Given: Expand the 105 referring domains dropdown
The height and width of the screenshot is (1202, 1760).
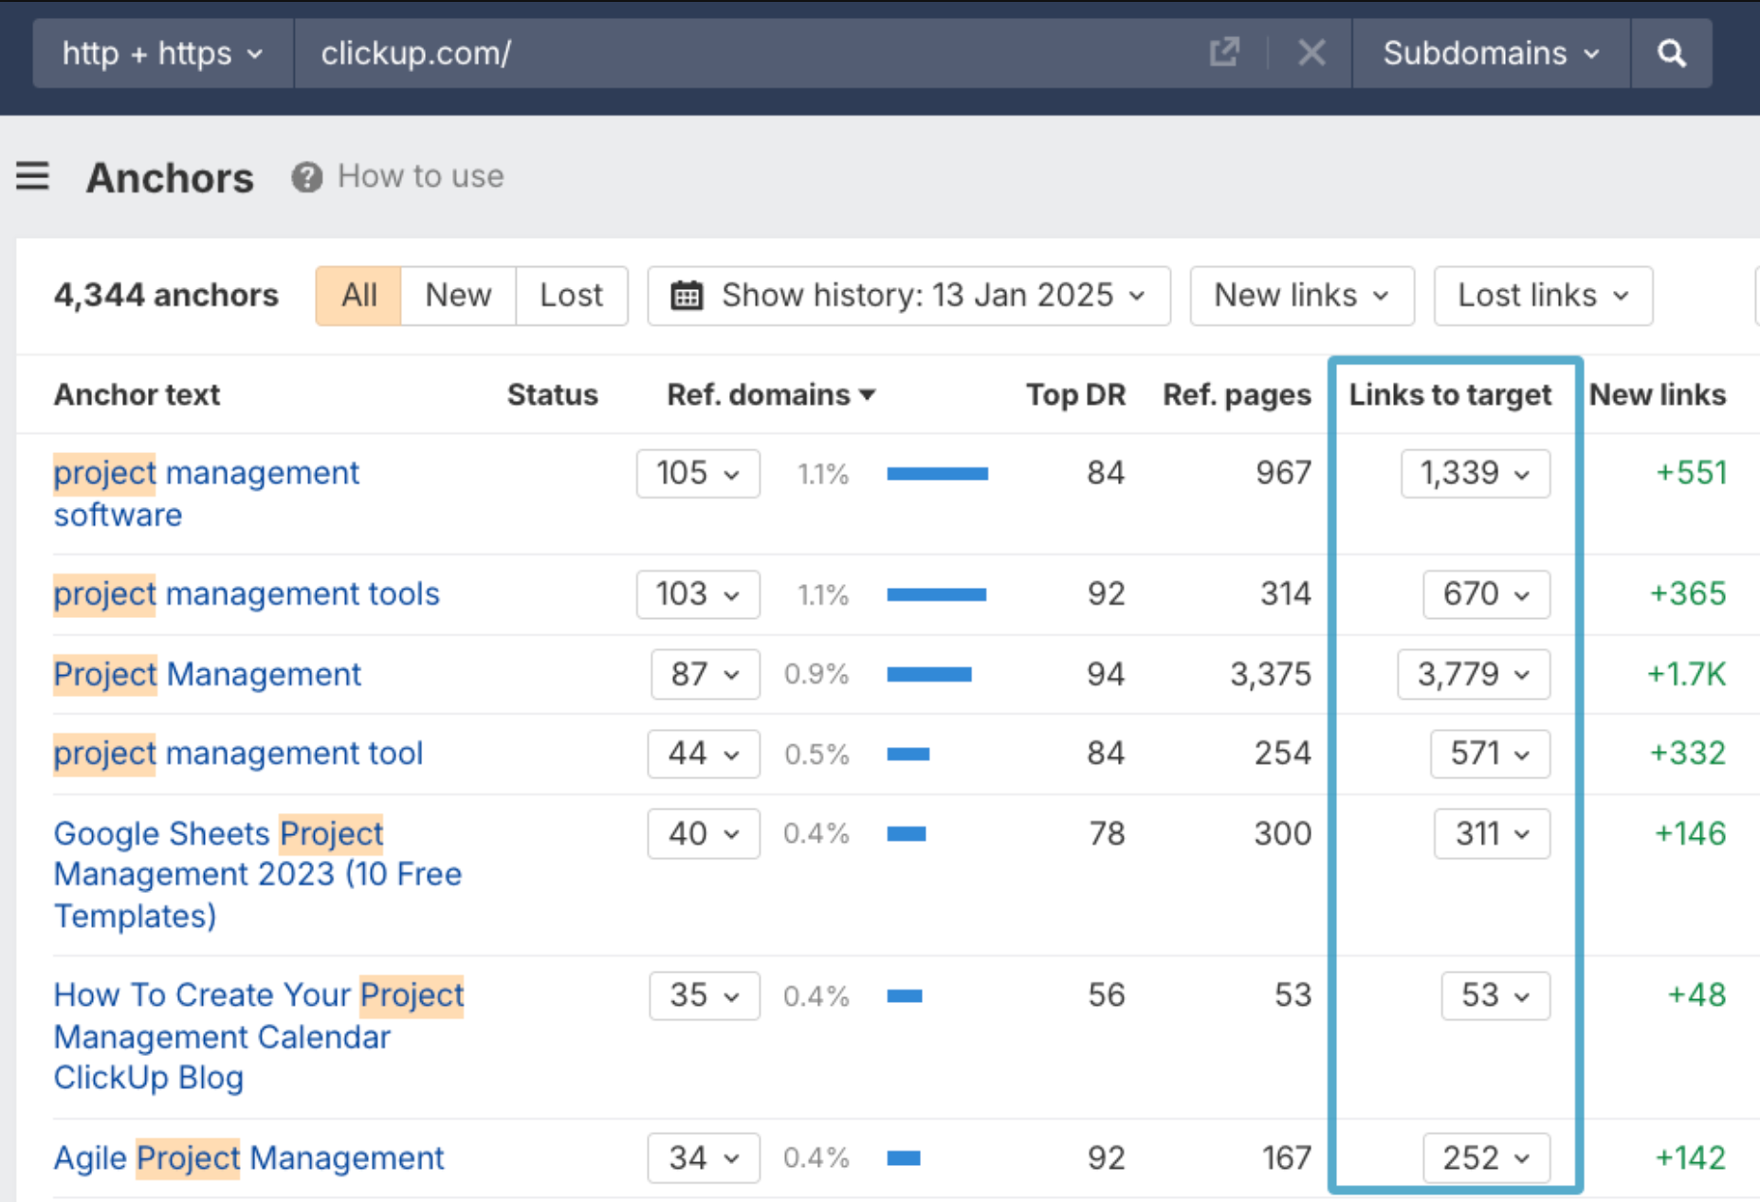Looking at the screenshot, I should 698,473.
